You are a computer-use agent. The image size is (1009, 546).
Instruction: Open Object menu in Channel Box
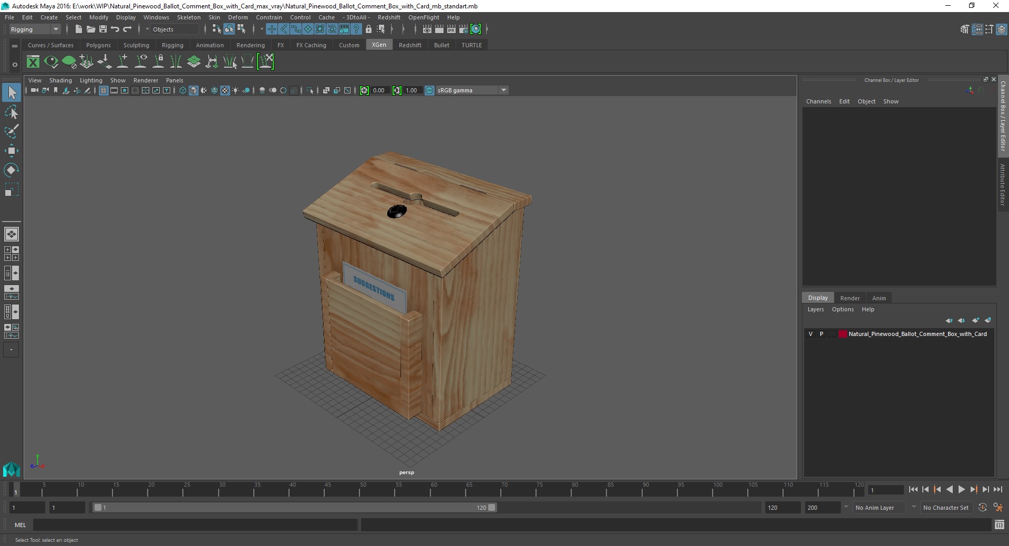pos(866,101)
